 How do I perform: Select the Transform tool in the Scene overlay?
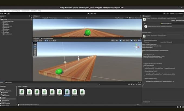pos(35,55)
